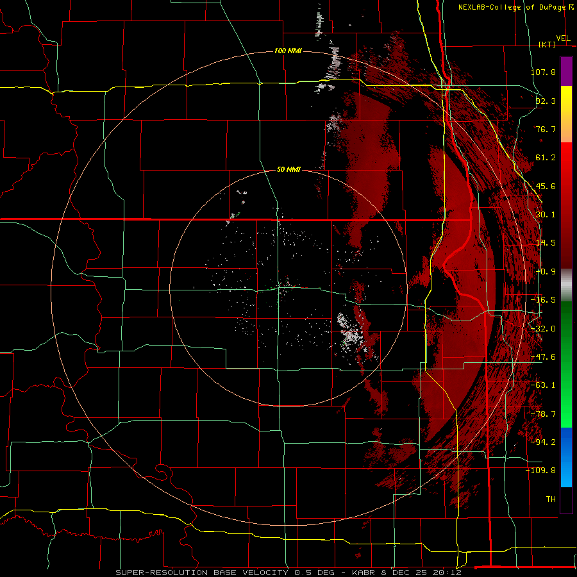Image resolution: width=577 pixels, height=577 pixels.
Task: Click the -109.8 velocity scale value
Action: (x=540, y=471)
